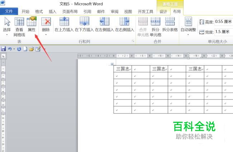Switch to the 邮件 tab

pos(101,11)
